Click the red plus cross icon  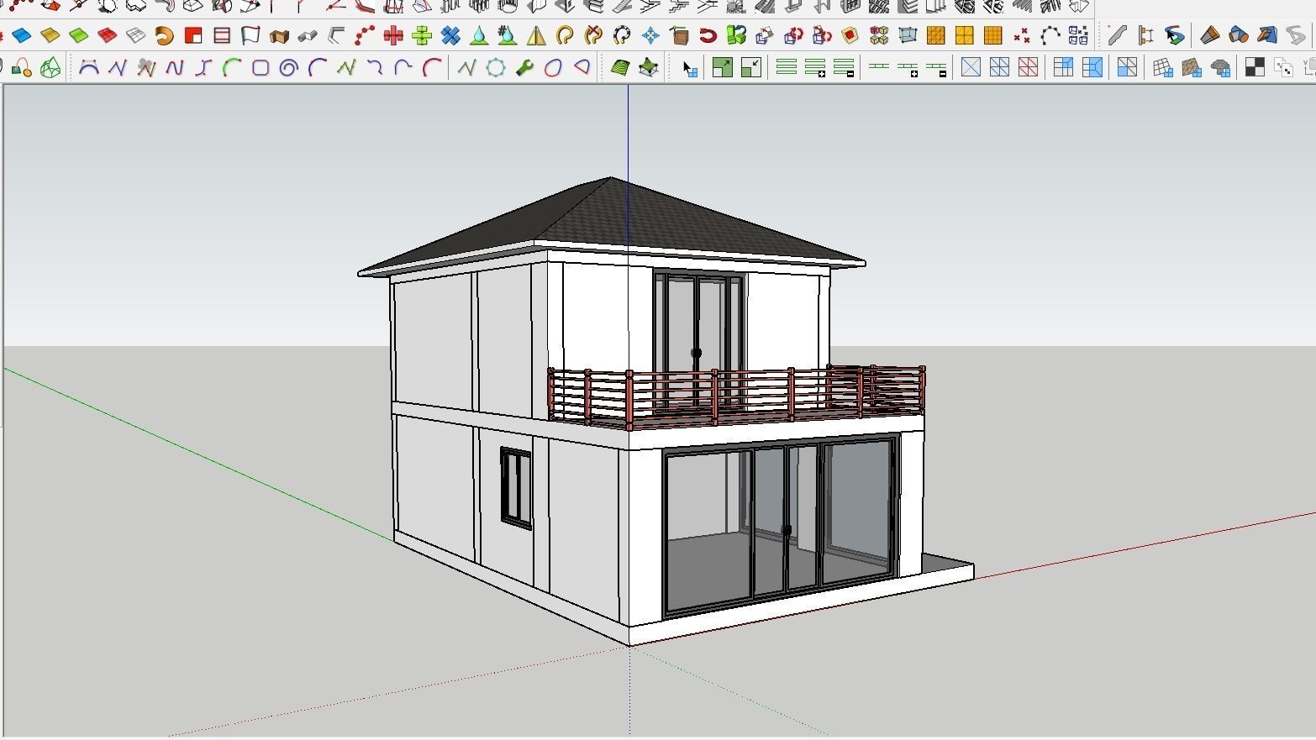coord(393,35)
